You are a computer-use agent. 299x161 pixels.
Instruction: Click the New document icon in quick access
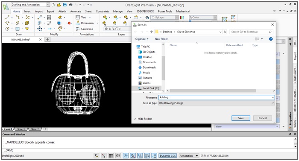pos(53,5)
